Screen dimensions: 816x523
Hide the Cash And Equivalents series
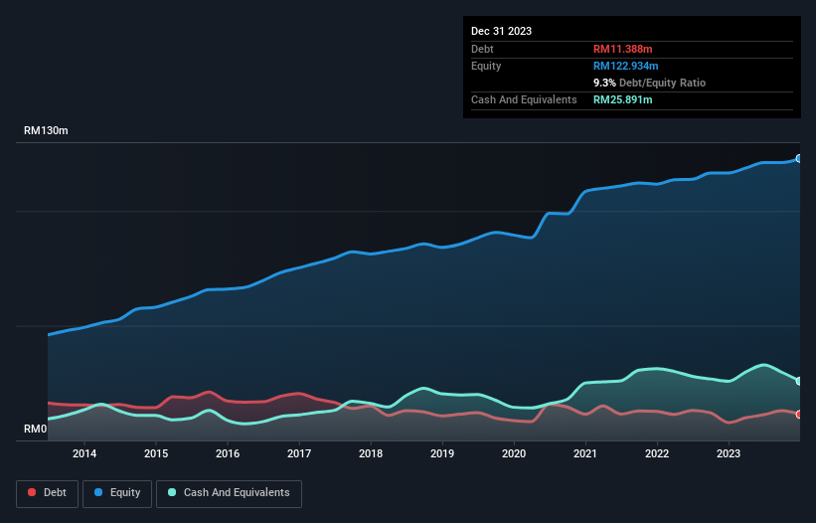point(229,492)
